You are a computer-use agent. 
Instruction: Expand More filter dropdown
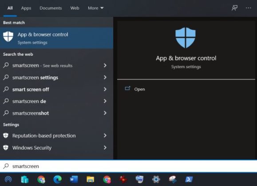coord(96,8)
